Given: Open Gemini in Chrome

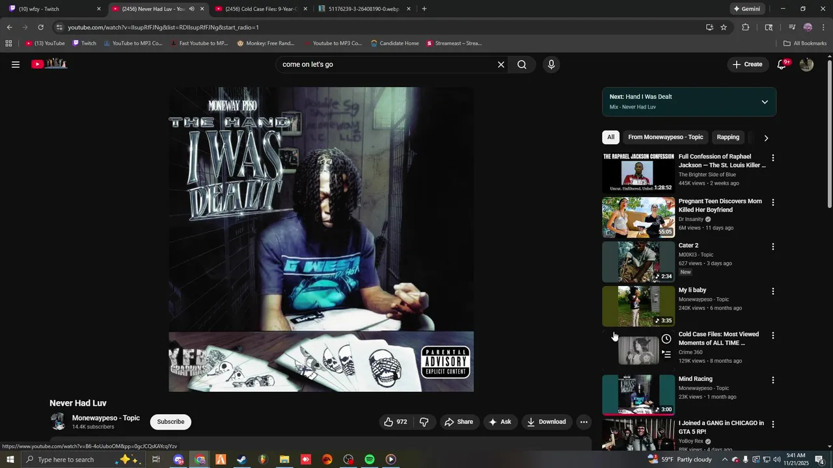Looking at the screenshot, I should [x=746, y=9].
